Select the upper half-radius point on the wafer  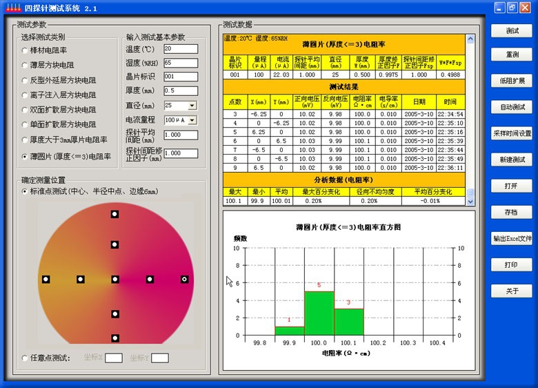(x=115, y=244)
